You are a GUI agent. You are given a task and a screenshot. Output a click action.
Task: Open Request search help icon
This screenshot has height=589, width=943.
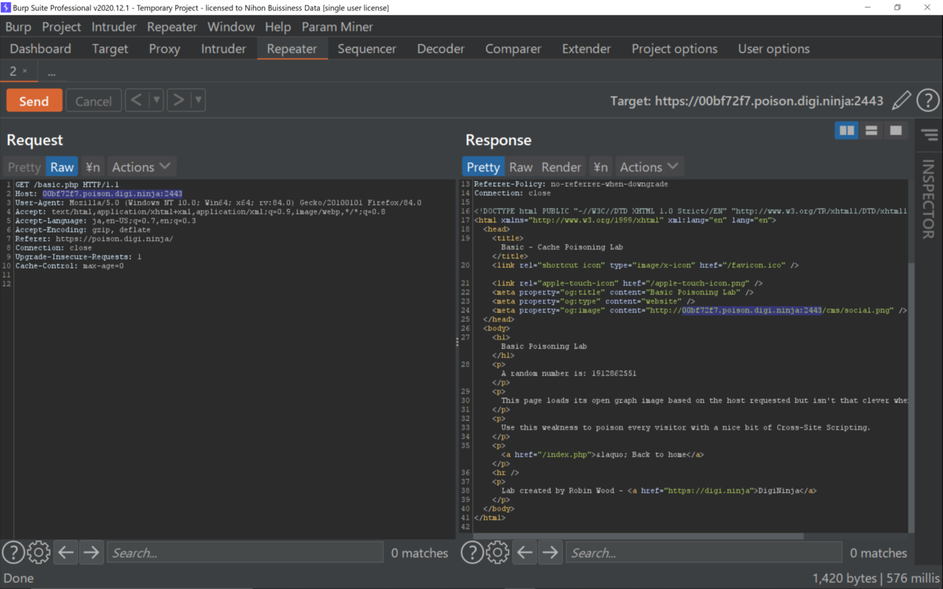[x=13, y=553]
